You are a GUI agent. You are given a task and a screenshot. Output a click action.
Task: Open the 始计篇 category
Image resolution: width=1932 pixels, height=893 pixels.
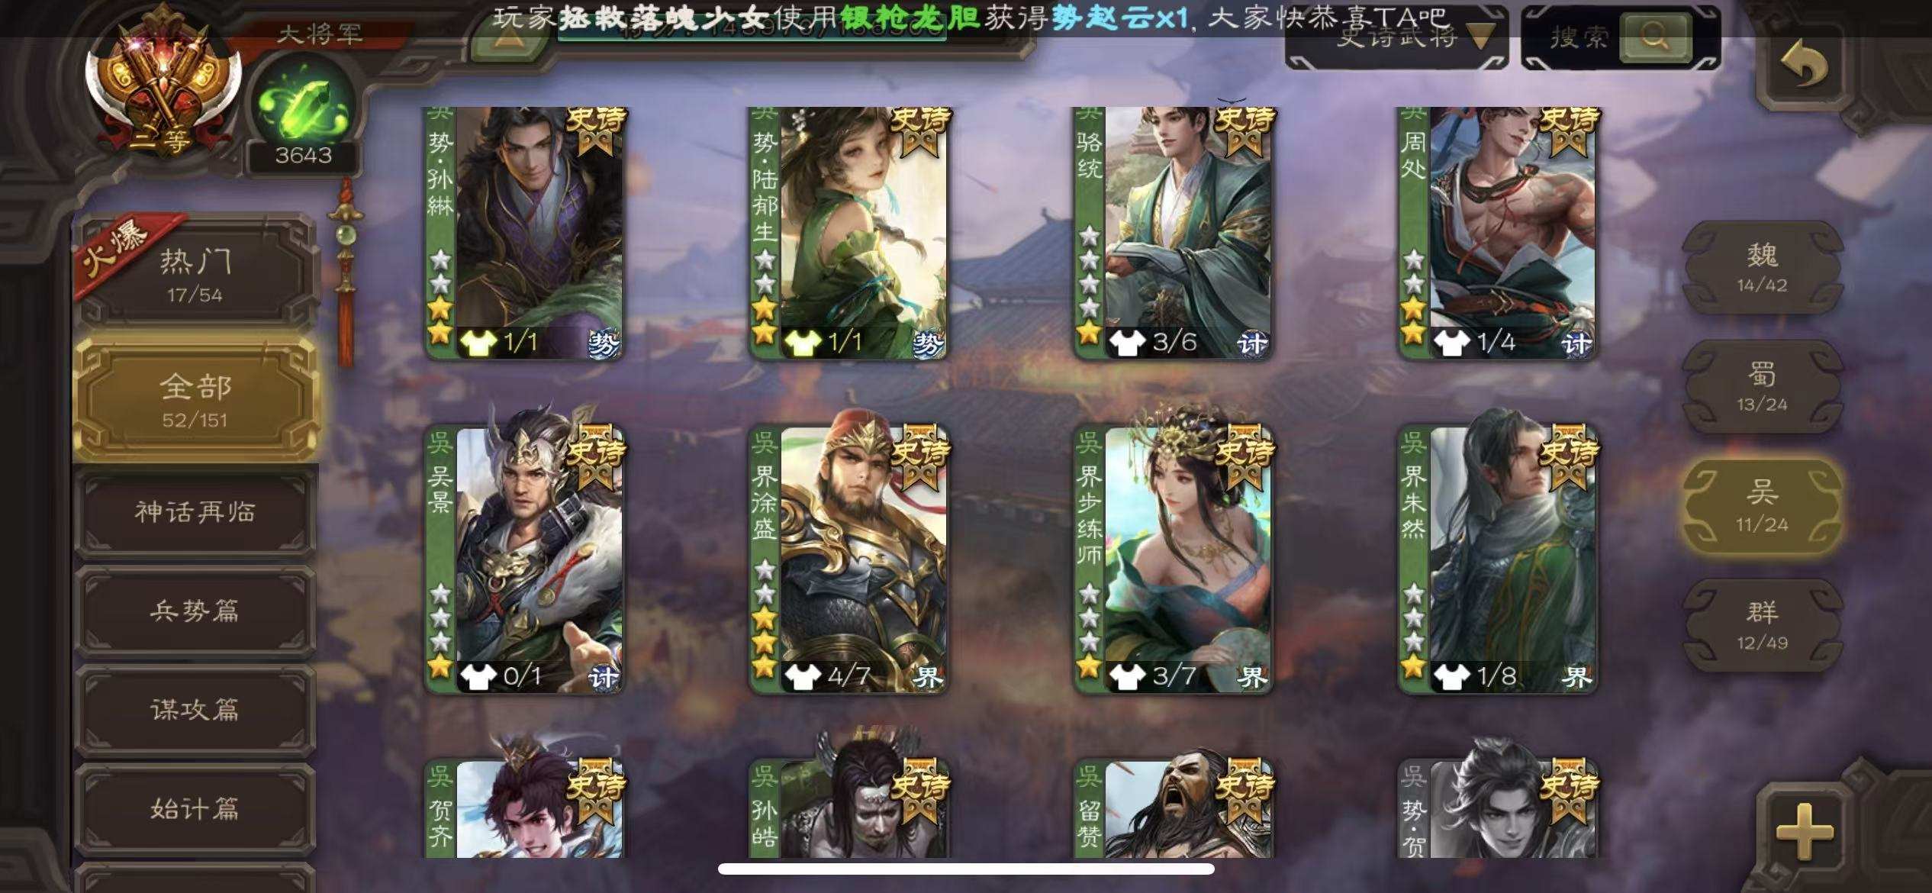click(195, 808)
